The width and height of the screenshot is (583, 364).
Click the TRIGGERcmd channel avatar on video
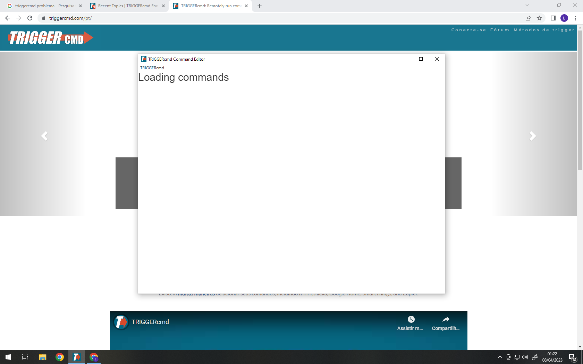[x=121, y=322]
